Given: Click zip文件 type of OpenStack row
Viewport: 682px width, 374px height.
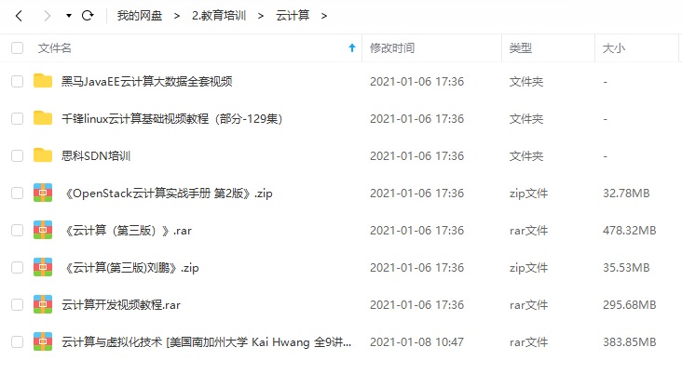Looking at the screenshot, I should point(528,193).
